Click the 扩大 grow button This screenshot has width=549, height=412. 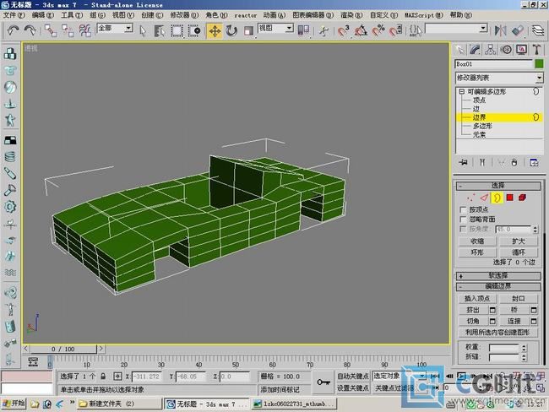point(519,241)
